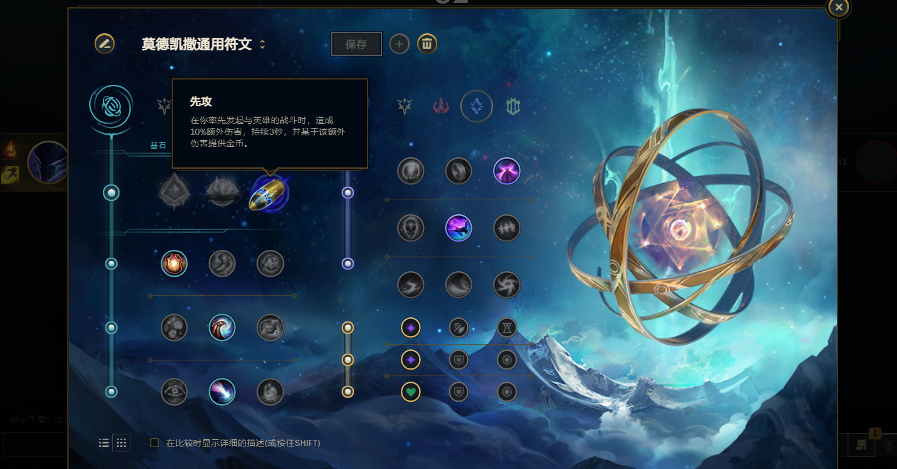Add a new rune page with plus
Viewport: 897px width, 469px height.
pyautogui.click(x=399, y=44)
